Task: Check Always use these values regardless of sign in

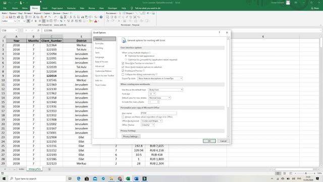Action: click(x=123, y=117)
